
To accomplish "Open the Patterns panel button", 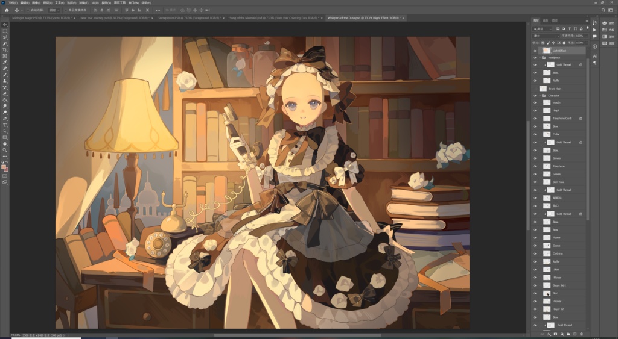I will pos(608,43).
